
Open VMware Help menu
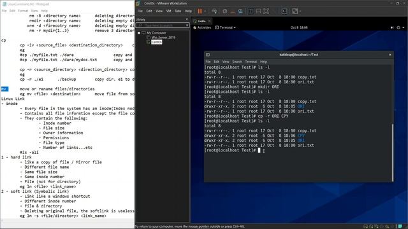point(188,11)
